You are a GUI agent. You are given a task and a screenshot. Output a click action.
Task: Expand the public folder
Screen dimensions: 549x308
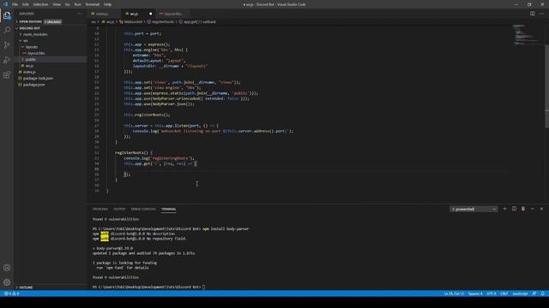[31, 60]
